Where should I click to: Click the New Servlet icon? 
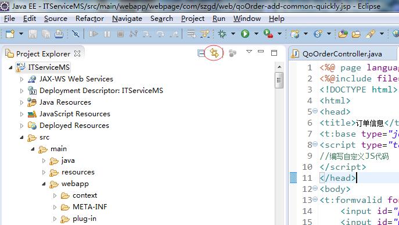318,34
